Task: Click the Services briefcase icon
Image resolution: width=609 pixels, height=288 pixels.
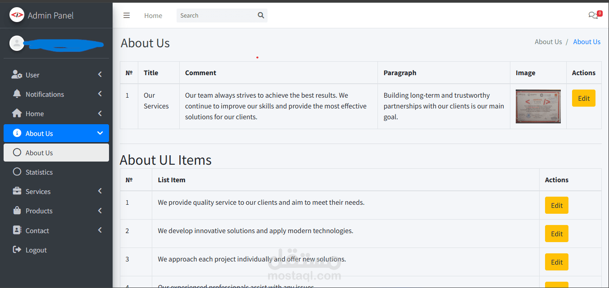Action: click(x=17, y=191)
